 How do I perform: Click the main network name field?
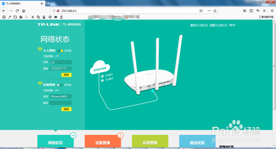60,62
